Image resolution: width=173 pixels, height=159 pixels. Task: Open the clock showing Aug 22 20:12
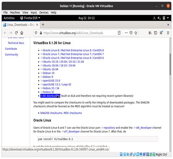coord(86,18)
